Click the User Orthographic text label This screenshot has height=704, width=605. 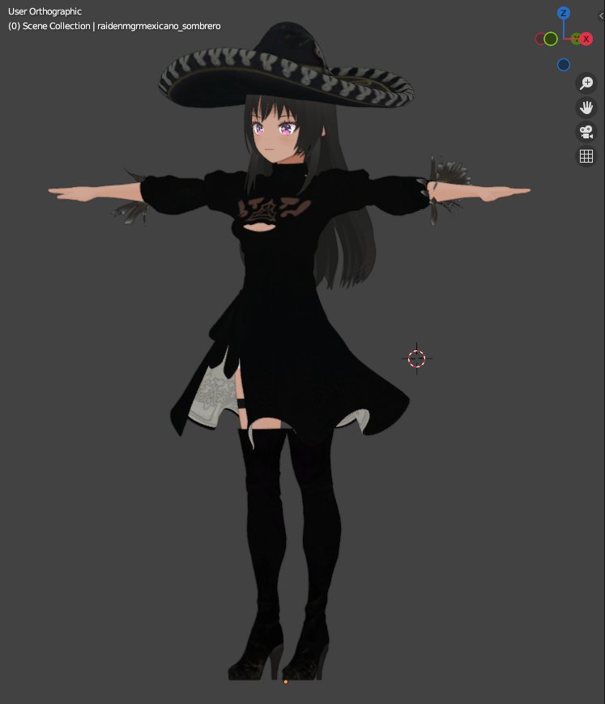coord(45,11)
